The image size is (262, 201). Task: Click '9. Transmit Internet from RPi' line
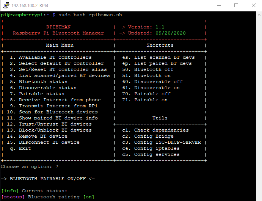[54, 106]
